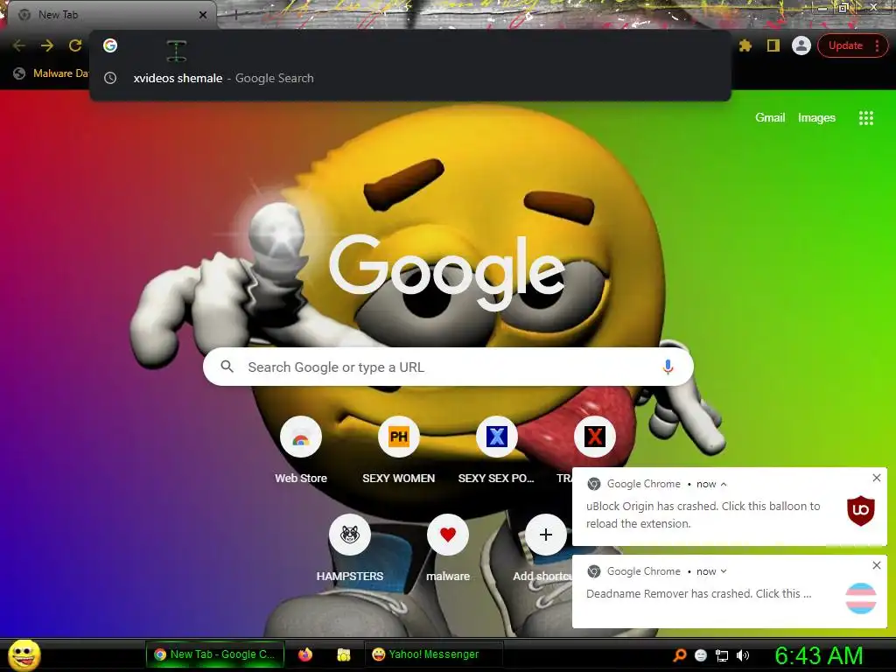Viewport: 896px width, 672px height.
Task: Focus the Search Google or type a URL box
Action: (x=448, y=367)
